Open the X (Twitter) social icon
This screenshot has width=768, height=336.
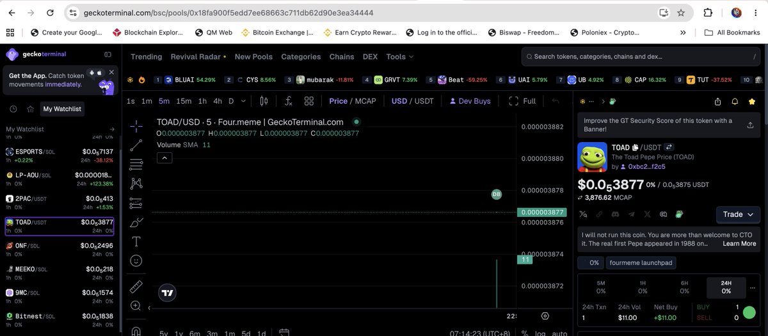pyautogui.click(x=648, y=214)
